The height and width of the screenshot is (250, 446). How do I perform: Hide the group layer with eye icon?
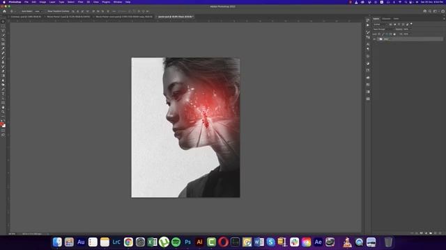374,39
